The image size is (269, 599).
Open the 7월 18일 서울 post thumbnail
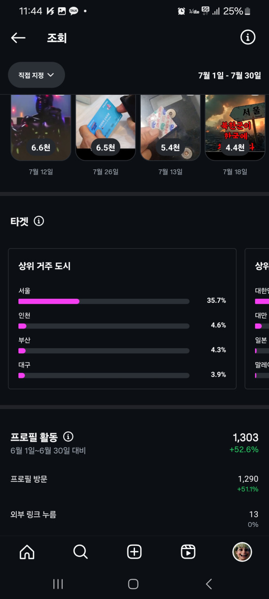point(235,128)
